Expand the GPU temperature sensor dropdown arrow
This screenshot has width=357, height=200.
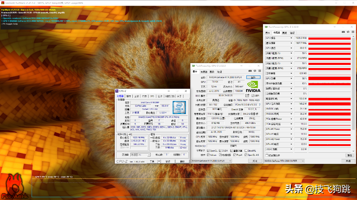pyautogui.click(x=291, y=48)
